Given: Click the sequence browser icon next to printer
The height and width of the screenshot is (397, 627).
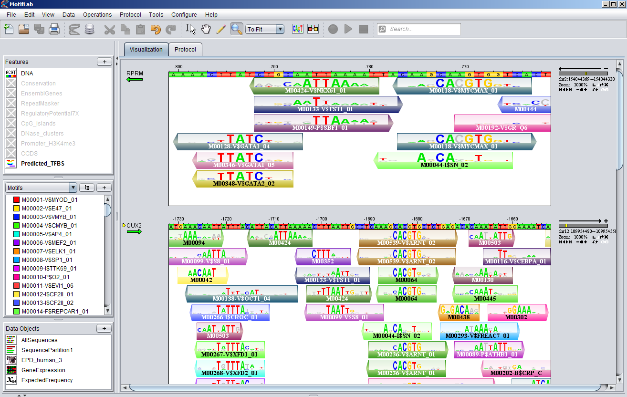Looking at the screenshot, I should (74, 29).
